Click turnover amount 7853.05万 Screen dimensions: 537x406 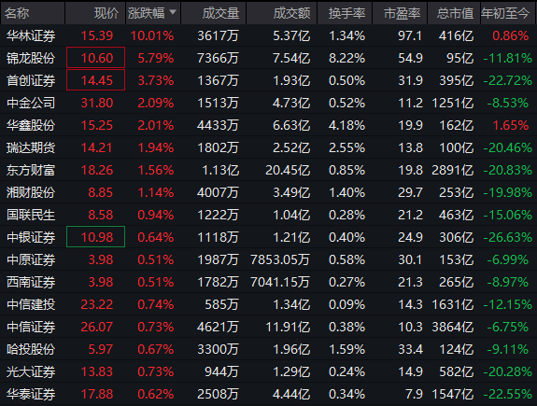tap(280, 259)
